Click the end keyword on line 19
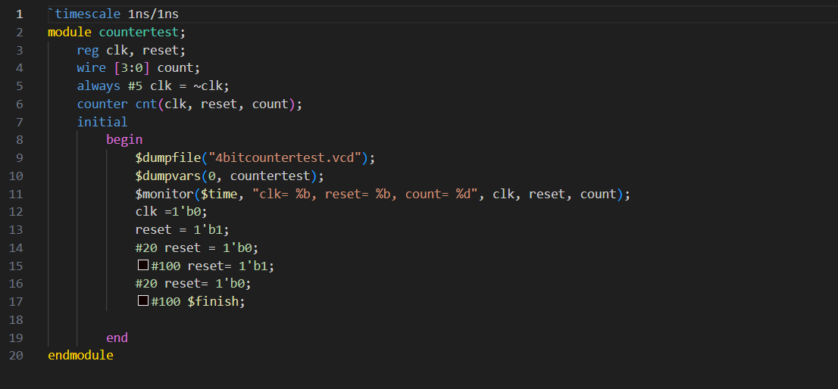 click(x=117, y=338)
